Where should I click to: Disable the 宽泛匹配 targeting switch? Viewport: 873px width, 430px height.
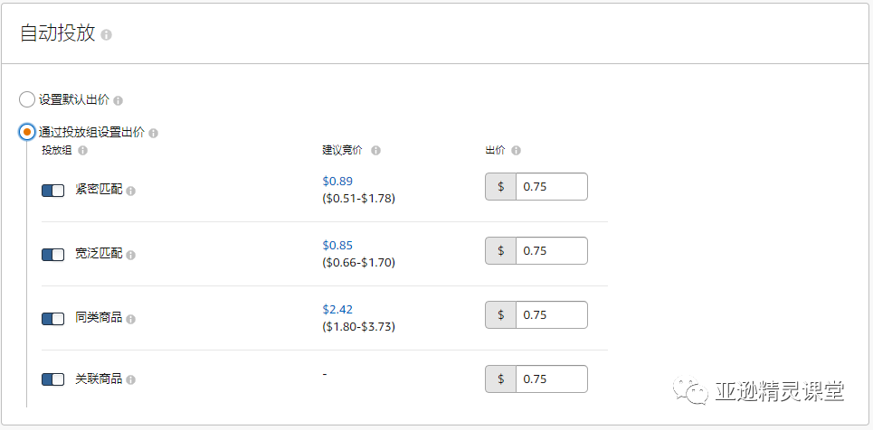pos(53,255)
